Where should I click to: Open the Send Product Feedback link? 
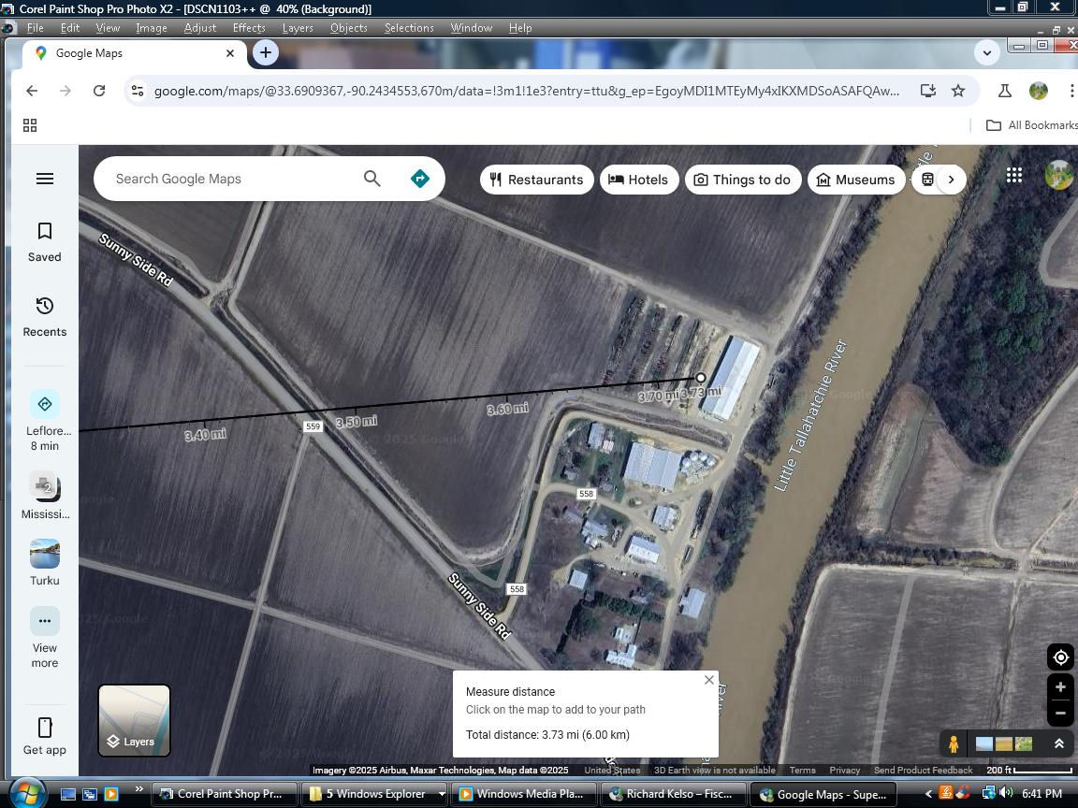(x=923, y=771)
